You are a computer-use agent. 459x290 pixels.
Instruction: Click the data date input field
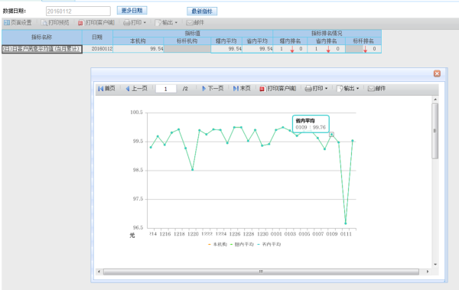78,11
